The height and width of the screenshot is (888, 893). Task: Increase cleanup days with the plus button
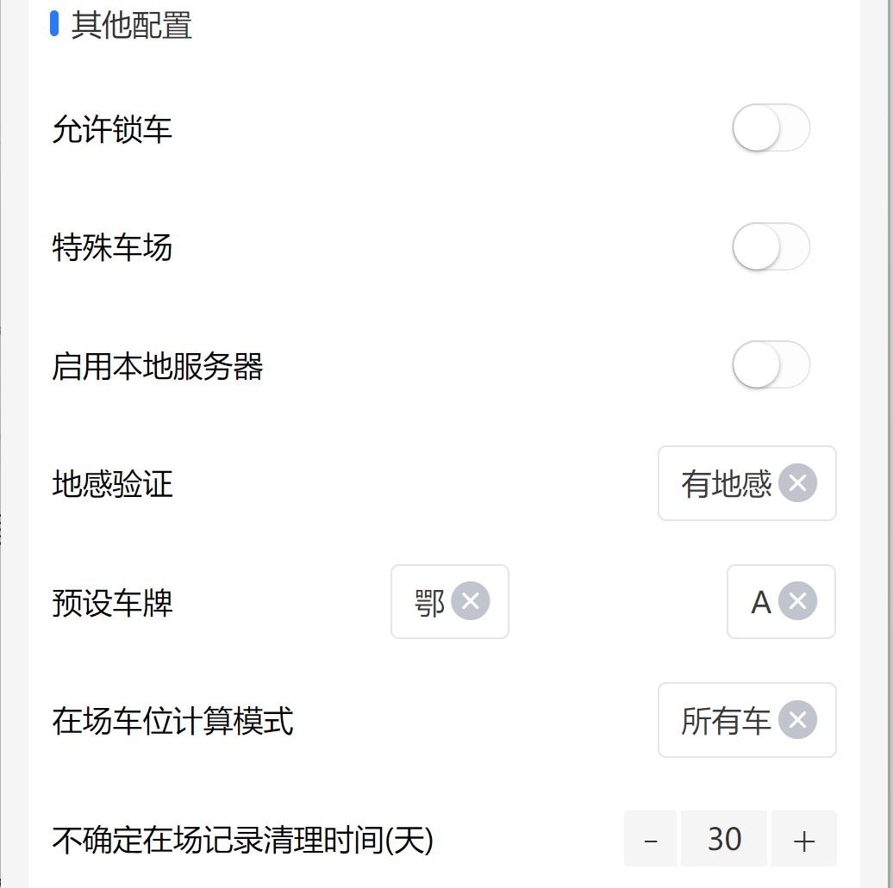tap(803, 839)
